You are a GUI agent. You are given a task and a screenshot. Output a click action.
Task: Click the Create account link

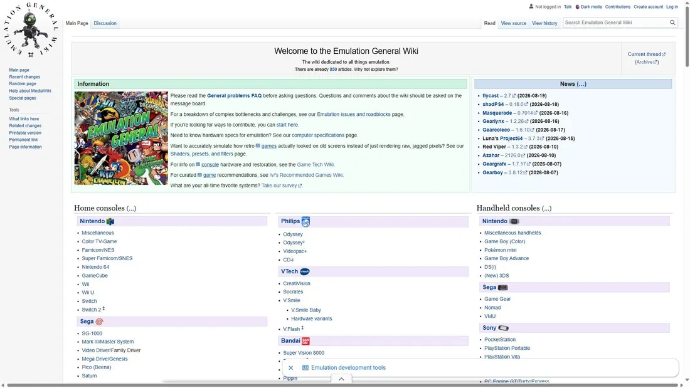click(648, 7)
